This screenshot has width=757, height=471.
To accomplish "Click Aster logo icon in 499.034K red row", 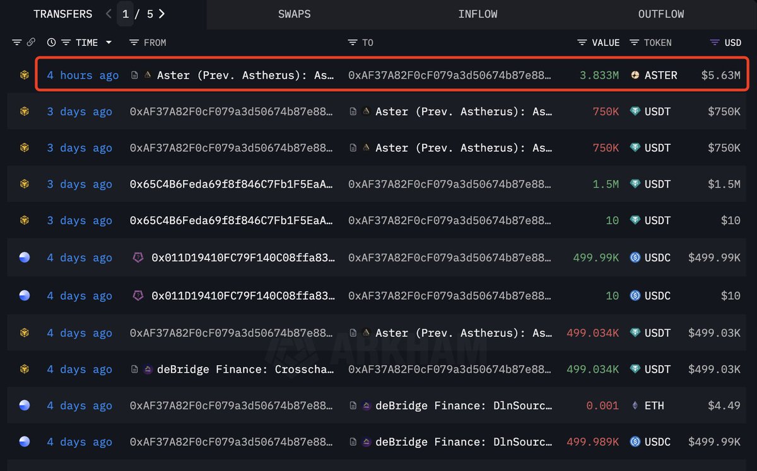I will pyautogui.click(x=367, y=332).
